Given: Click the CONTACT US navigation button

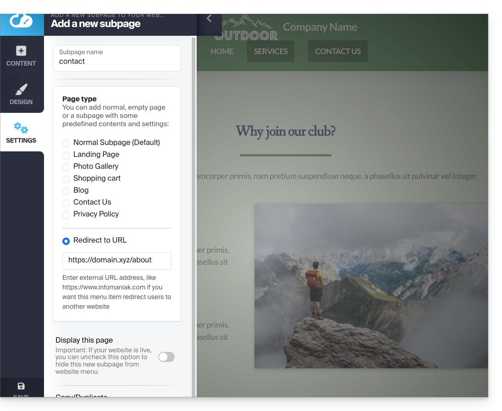Looking at the screenshot, I should 338,51.
